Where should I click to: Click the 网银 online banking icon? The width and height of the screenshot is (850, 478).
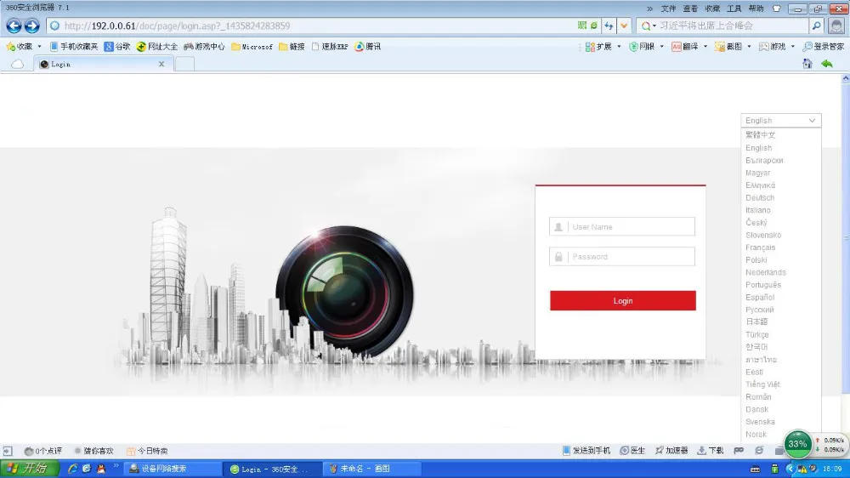[642, 47]
